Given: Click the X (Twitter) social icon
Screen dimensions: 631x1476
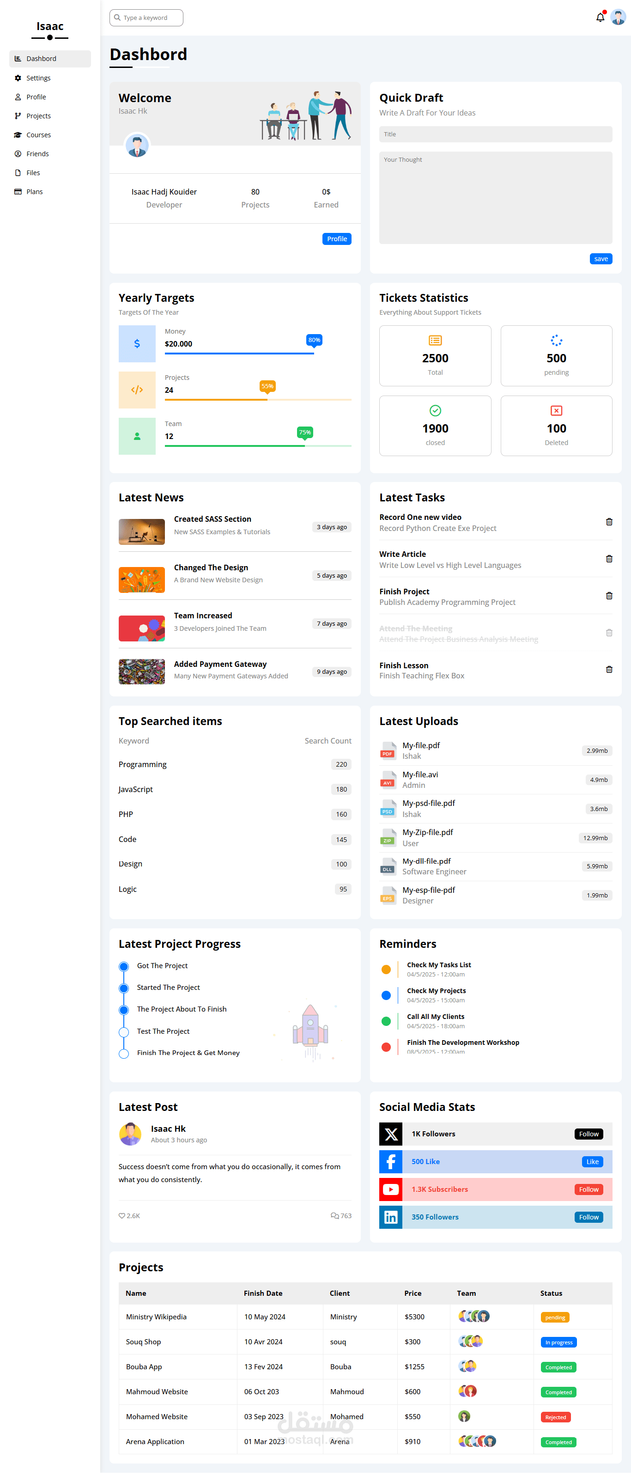Looking at the screenshot, I should pos(390,1134).
